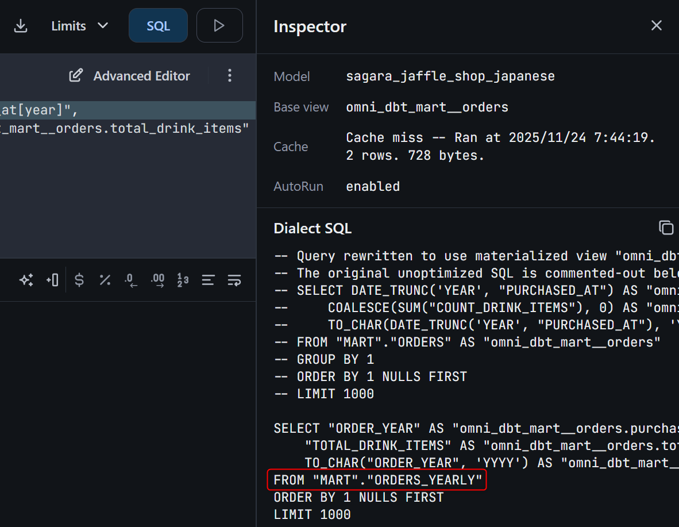Open the Advanced Editor

[x=130, y=76]
